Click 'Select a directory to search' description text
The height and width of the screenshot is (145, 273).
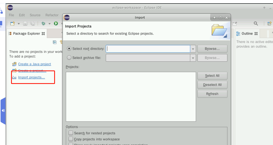(x=110, y=33)
